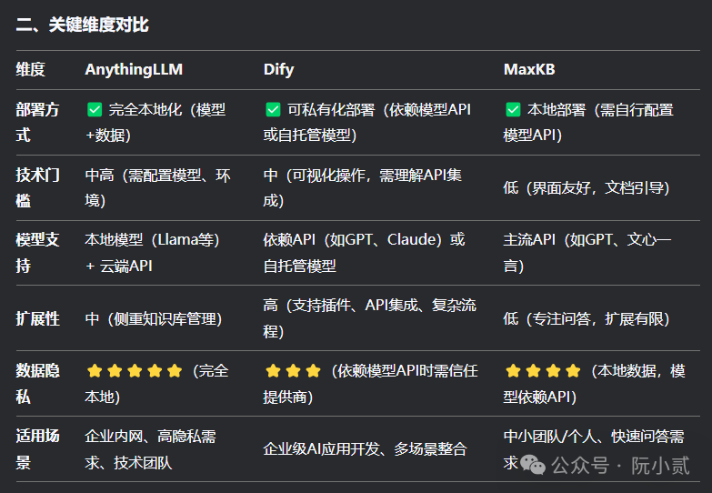Screen dimensions: 712x493
Task: Click the text （本地数据，模型依赖API）
Action: pyautogui.click(x=595, y=384)
